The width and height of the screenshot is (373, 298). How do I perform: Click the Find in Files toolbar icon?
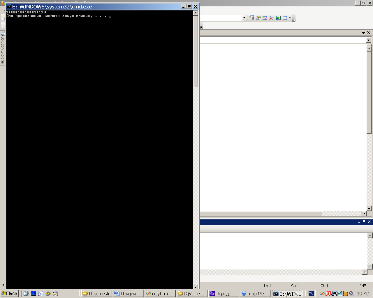251,18
